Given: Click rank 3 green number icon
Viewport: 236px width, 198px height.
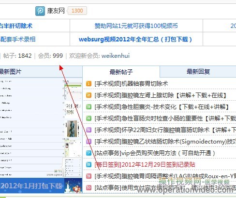Looking at the screenshot, I should coord(88,107).
